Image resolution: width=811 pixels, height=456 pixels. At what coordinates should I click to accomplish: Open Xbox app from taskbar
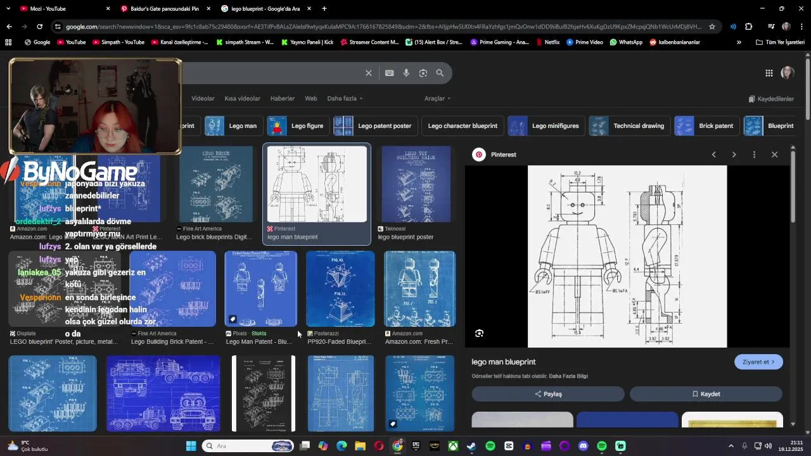pyautogui.click(x=453, y=446)
